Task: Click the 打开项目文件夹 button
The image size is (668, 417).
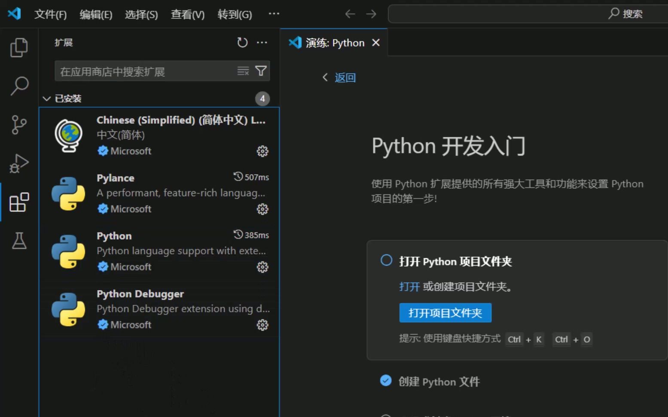Action: point(445,313)
